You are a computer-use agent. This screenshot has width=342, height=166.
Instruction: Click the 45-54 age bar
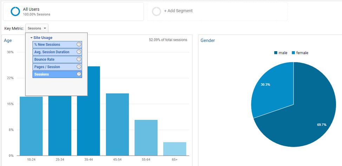click(117, 124)
